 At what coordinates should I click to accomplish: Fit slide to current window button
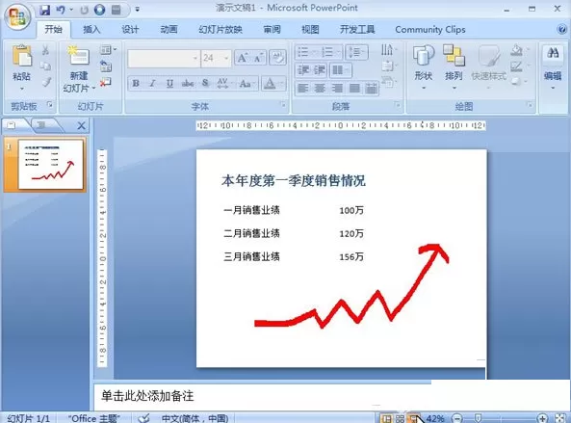point(560,418)
